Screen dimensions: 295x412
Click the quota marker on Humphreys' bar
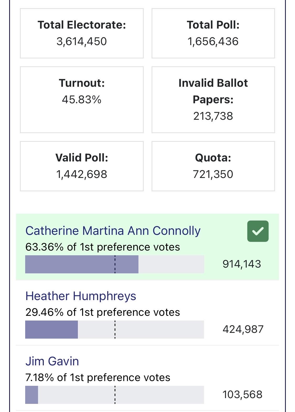[115, 330]
